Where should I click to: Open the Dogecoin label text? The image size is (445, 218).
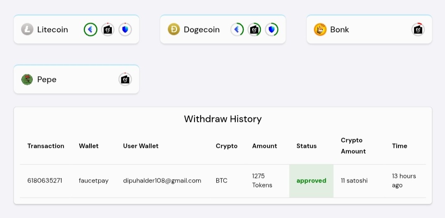pyautogui.click(x=201, y=30)
